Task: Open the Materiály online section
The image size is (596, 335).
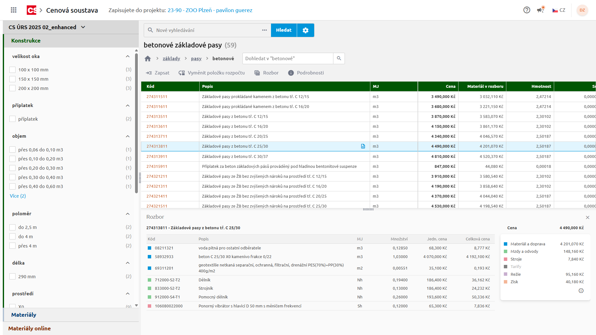Action: (29, 328)
